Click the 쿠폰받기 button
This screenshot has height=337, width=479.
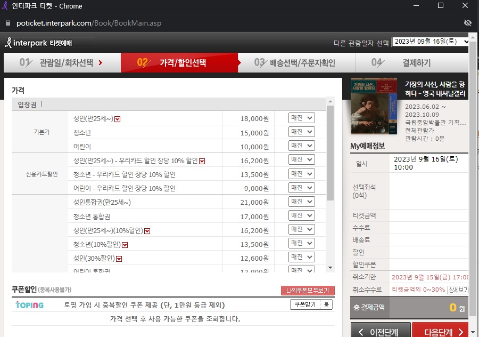(305, 304)
